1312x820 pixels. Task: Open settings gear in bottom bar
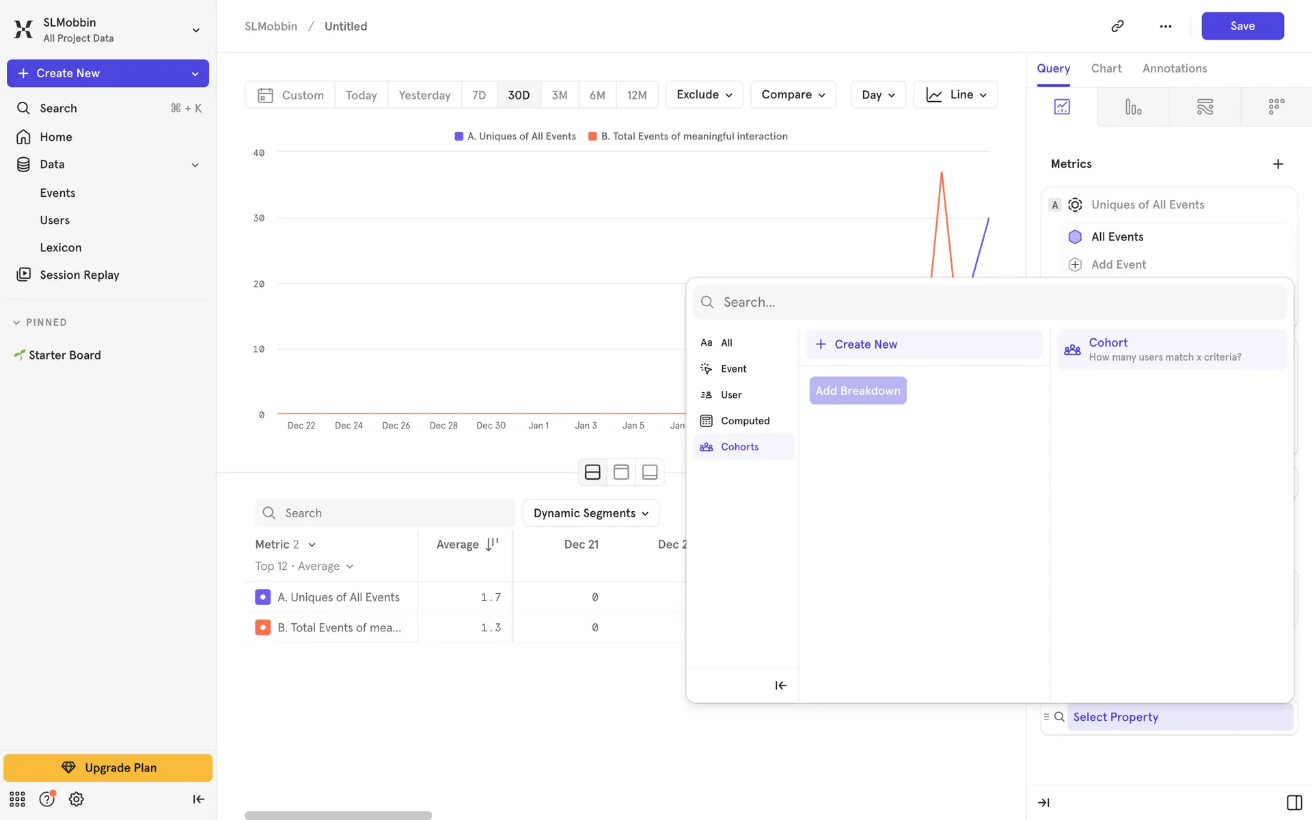pos(76,799)
